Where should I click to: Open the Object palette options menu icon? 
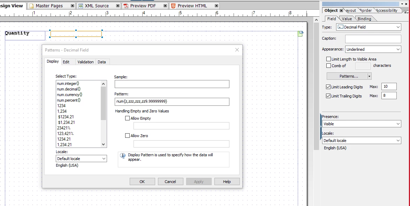(405, 12)
